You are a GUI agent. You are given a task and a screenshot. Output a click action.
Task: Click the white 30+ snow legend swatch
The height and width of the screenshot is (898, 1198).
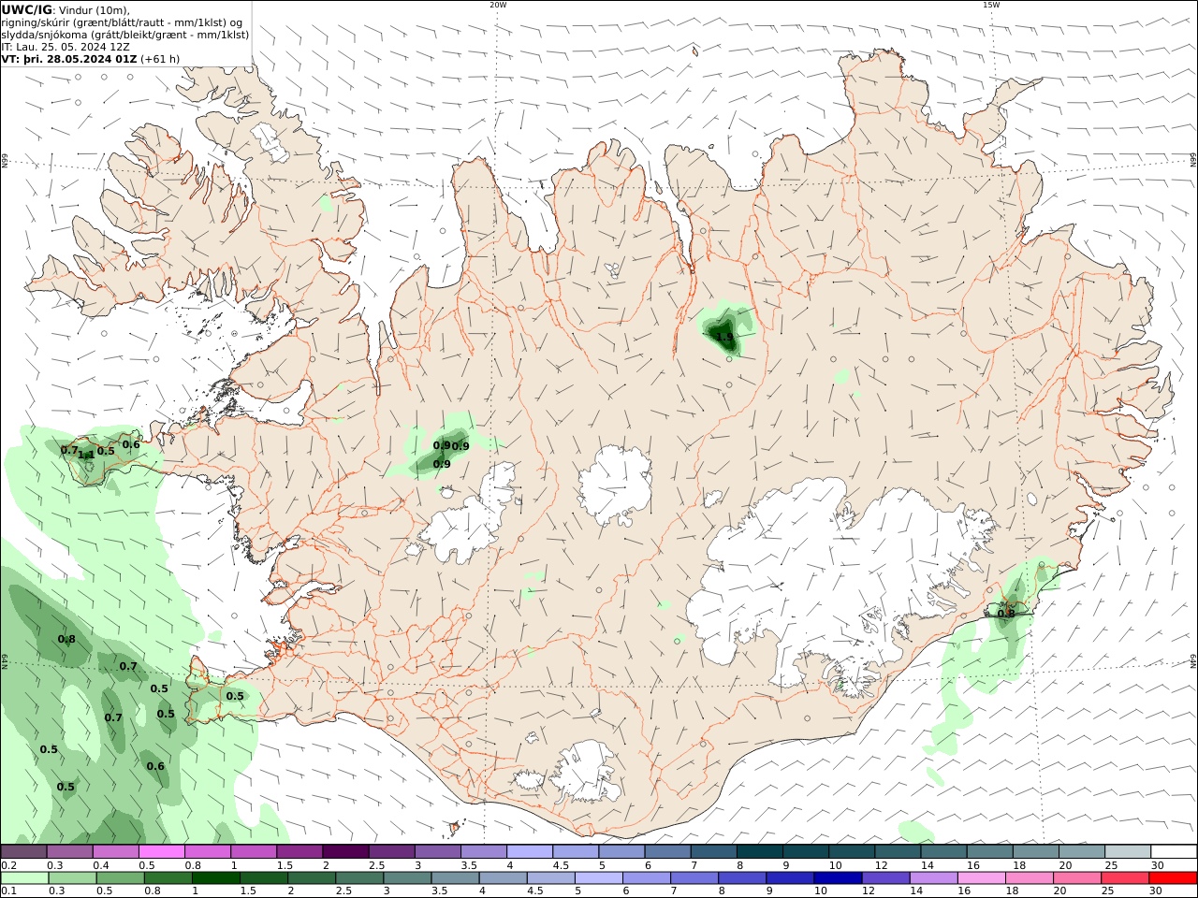1175,852
